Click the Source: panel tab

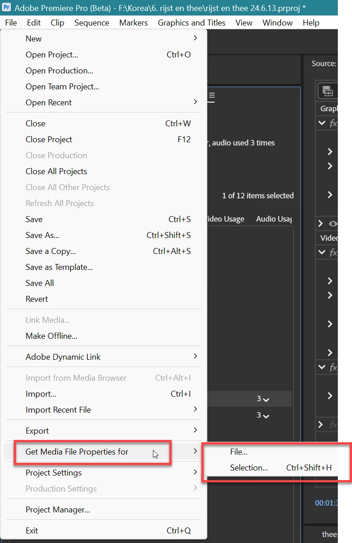pyautogui.click(x=324, y=63)
